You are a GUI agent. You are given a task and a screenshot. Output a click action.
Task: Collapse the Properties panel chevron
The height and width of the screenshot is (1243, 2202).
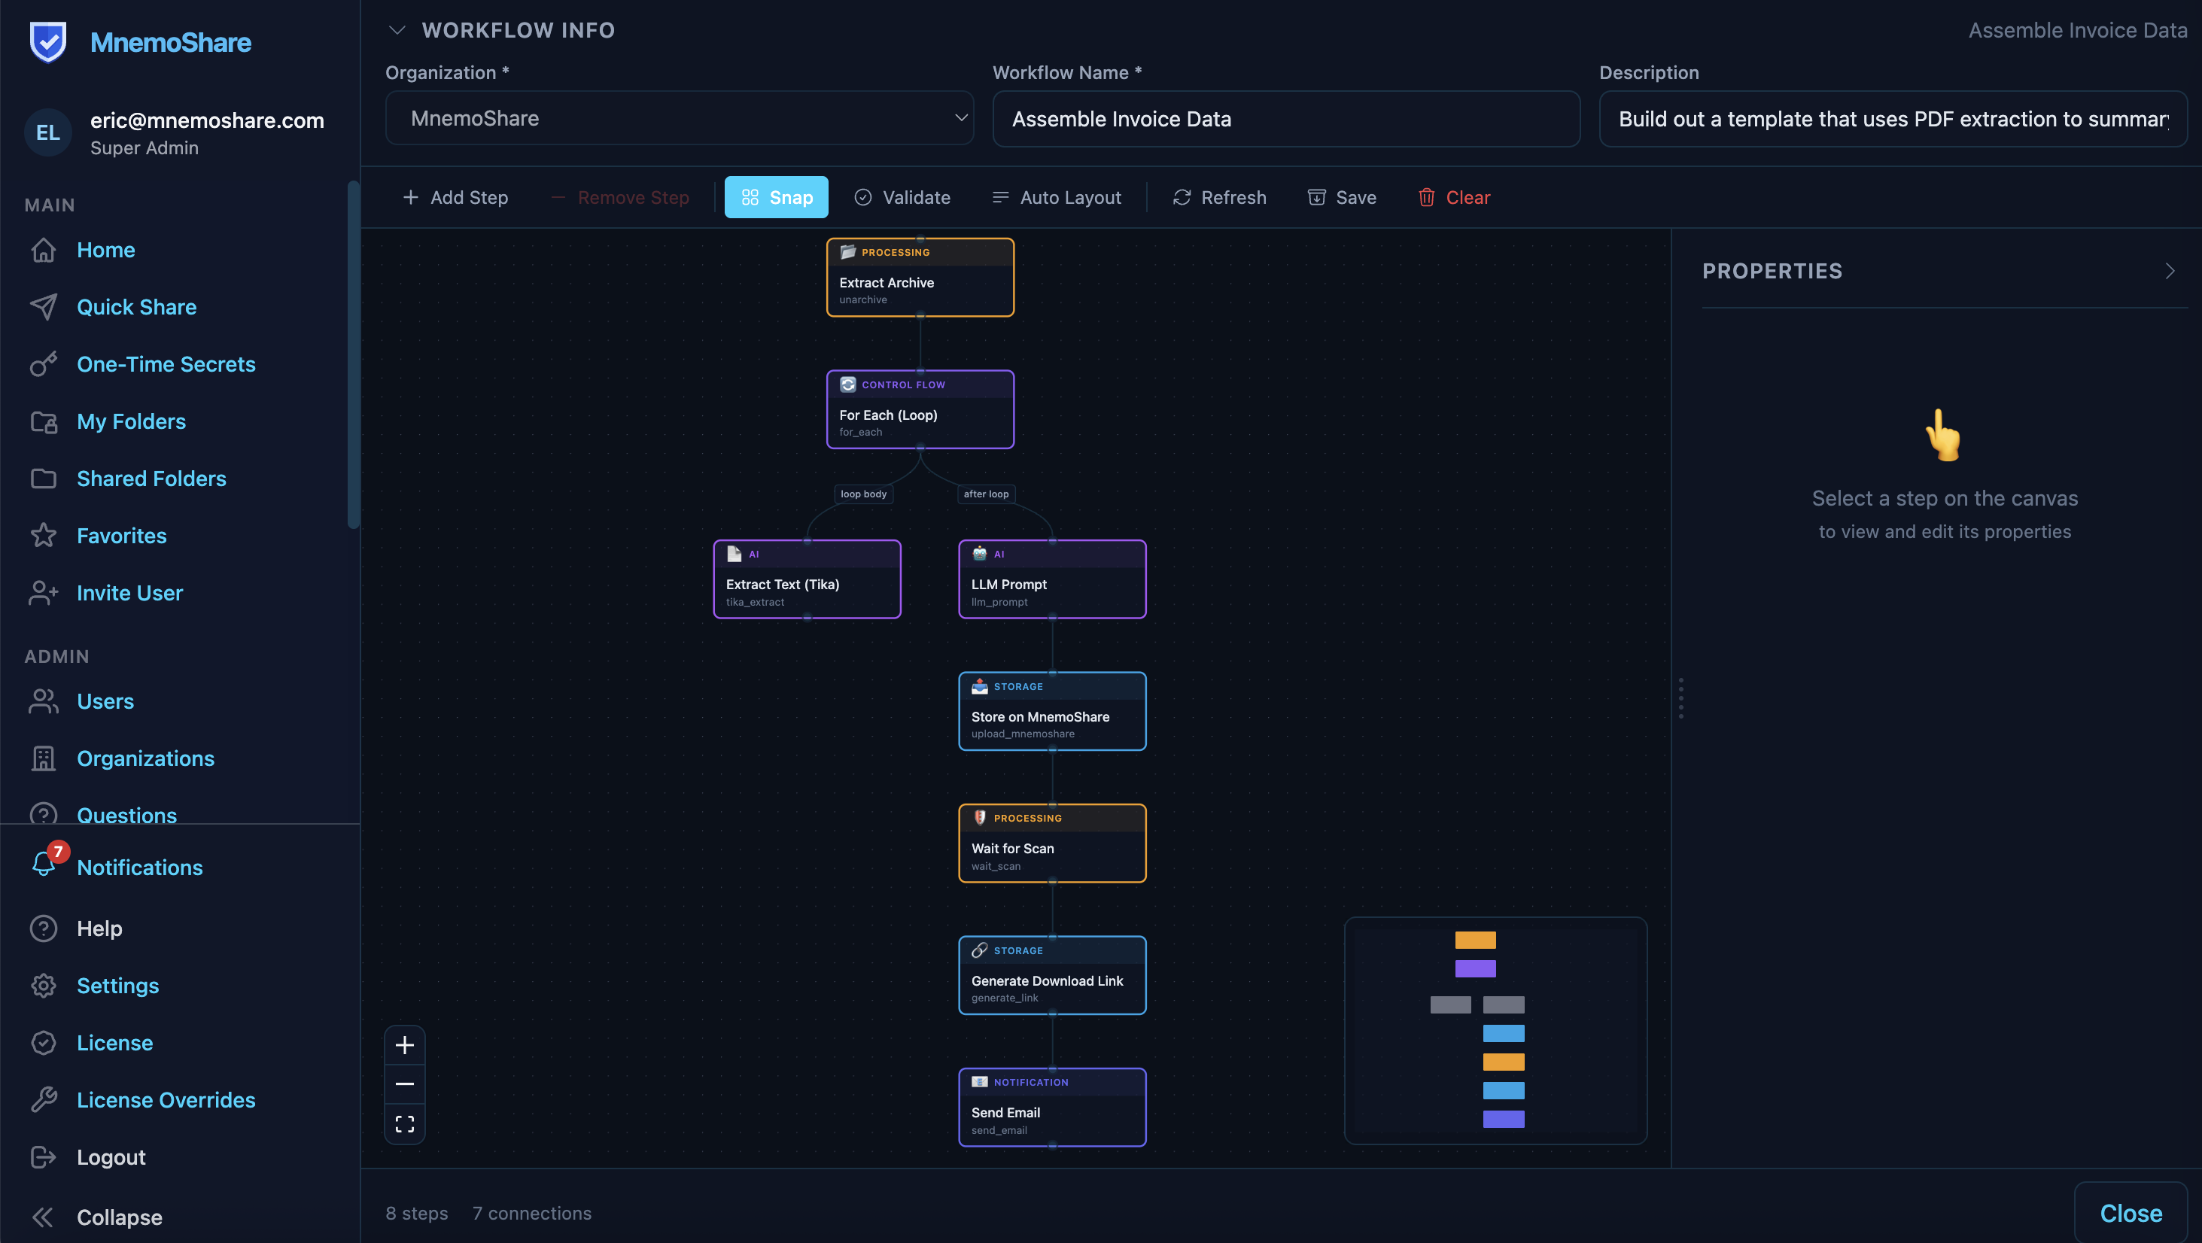coord(2170,271)
